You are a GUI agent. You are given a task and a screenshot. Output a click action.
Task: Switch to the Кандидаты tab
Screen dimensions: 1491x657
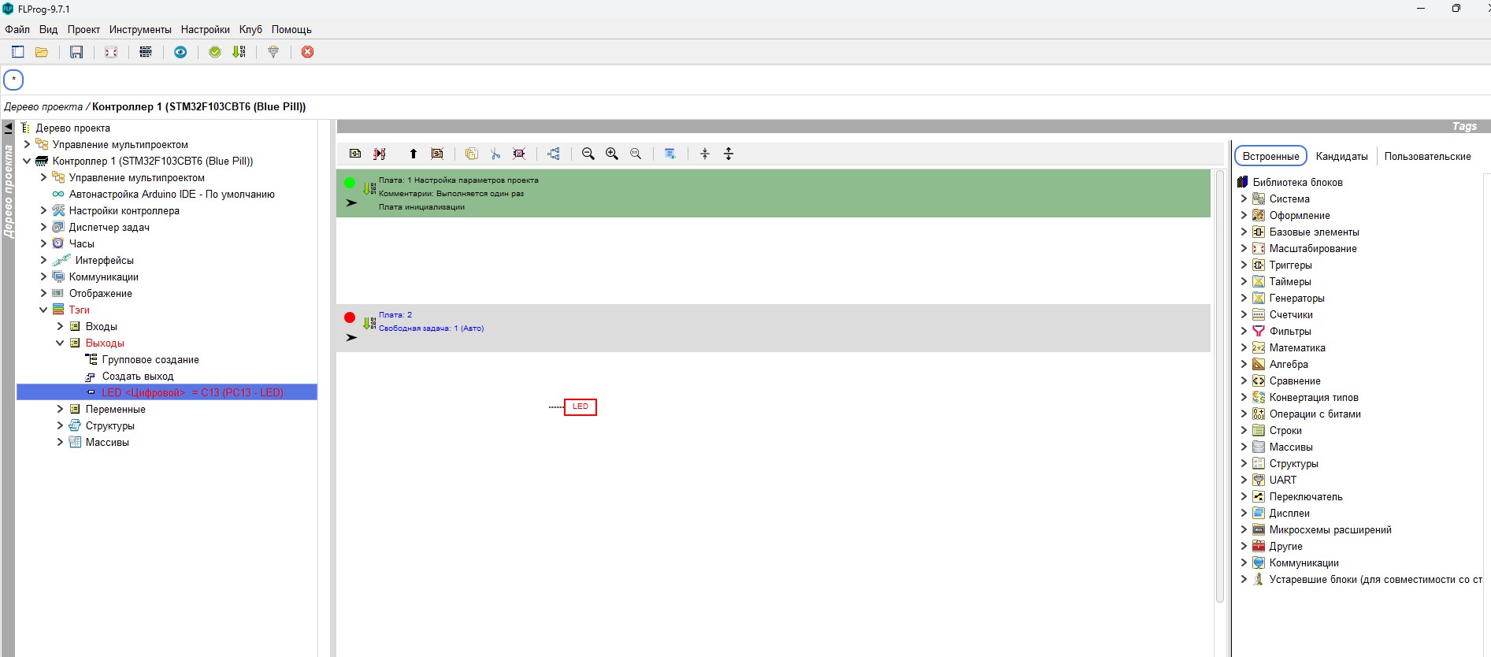(x=1341, y=156)
